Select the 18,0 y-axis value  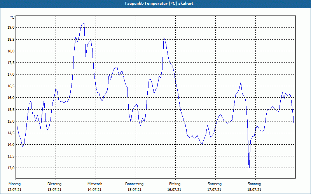pos(11,51)
